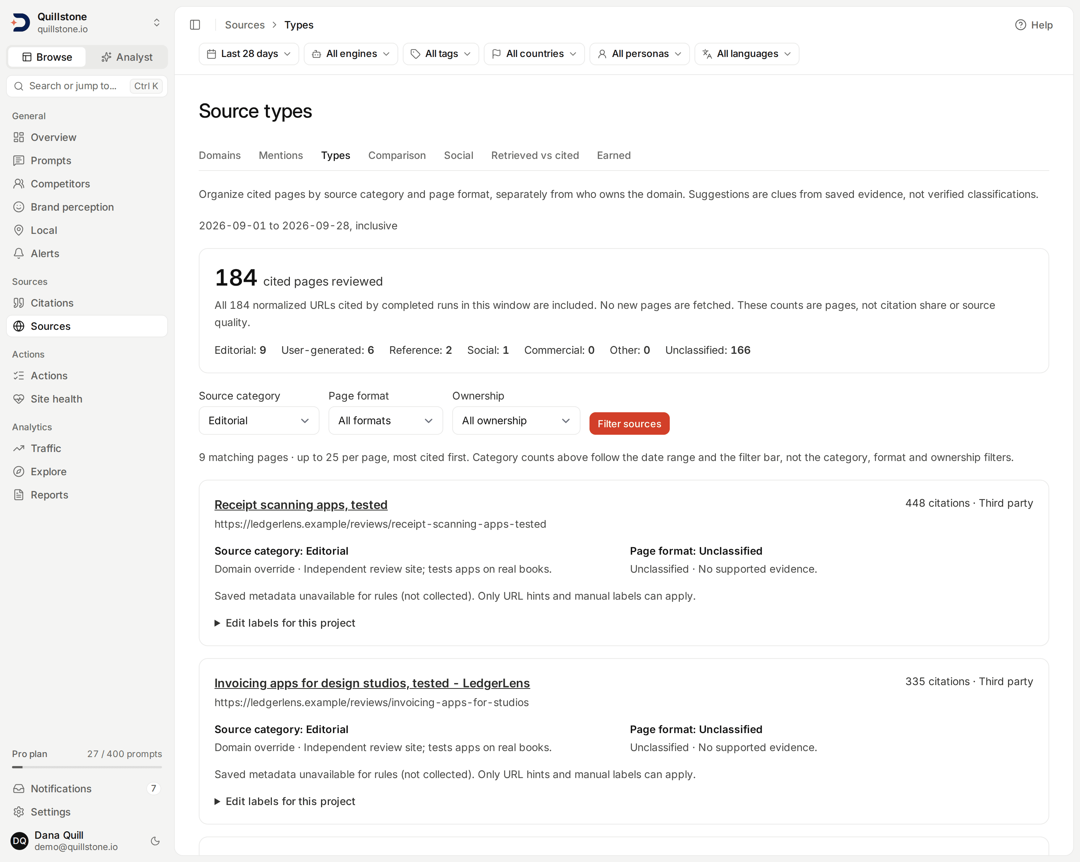The width and height of the screenshot is (1080, 862).
Task: Open Alerts bell item
Action: click(x=87, y=253)
